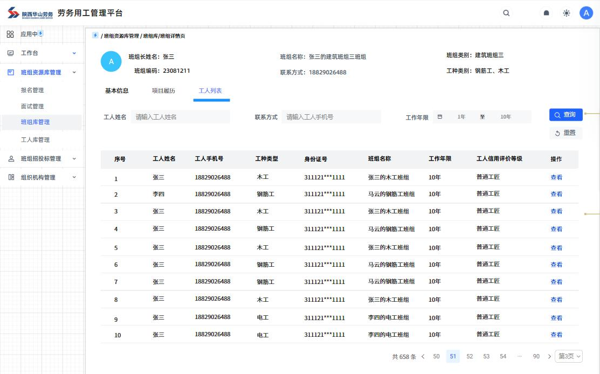Expand the 工作台 menu chevron
Viewport: 600px width, 374px height.
75,53
